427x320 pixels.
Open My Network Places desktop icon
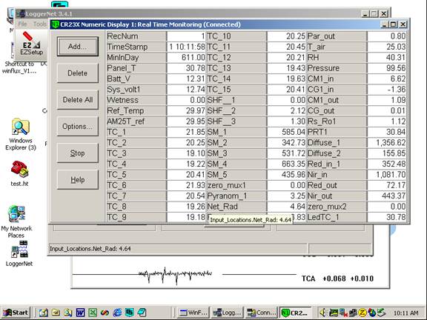pyautogui.click(x=16, y=221)
